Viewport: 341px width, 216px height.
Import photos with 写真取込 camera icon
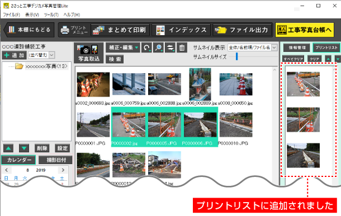pyautogui.click(x=89, y=53)
